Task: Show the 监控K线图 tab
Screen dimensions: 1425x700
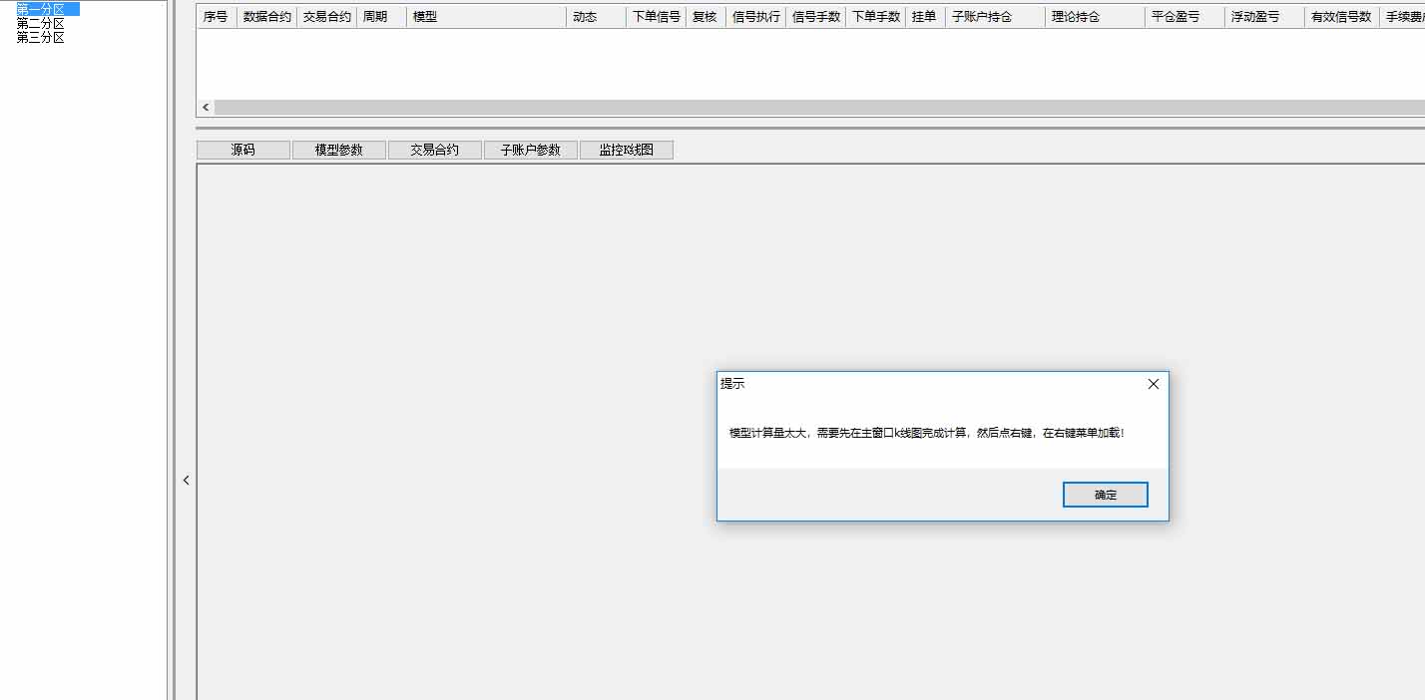Action: coord(626,150)
